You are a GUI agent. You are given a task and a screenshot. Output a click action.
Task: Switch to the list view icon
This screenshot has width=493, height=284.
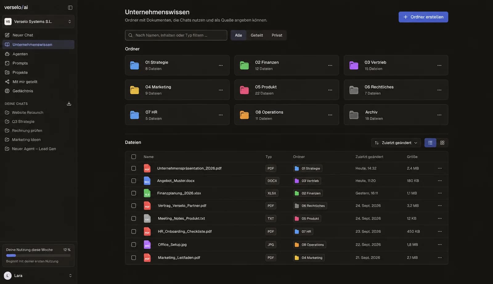coord(430,143)
